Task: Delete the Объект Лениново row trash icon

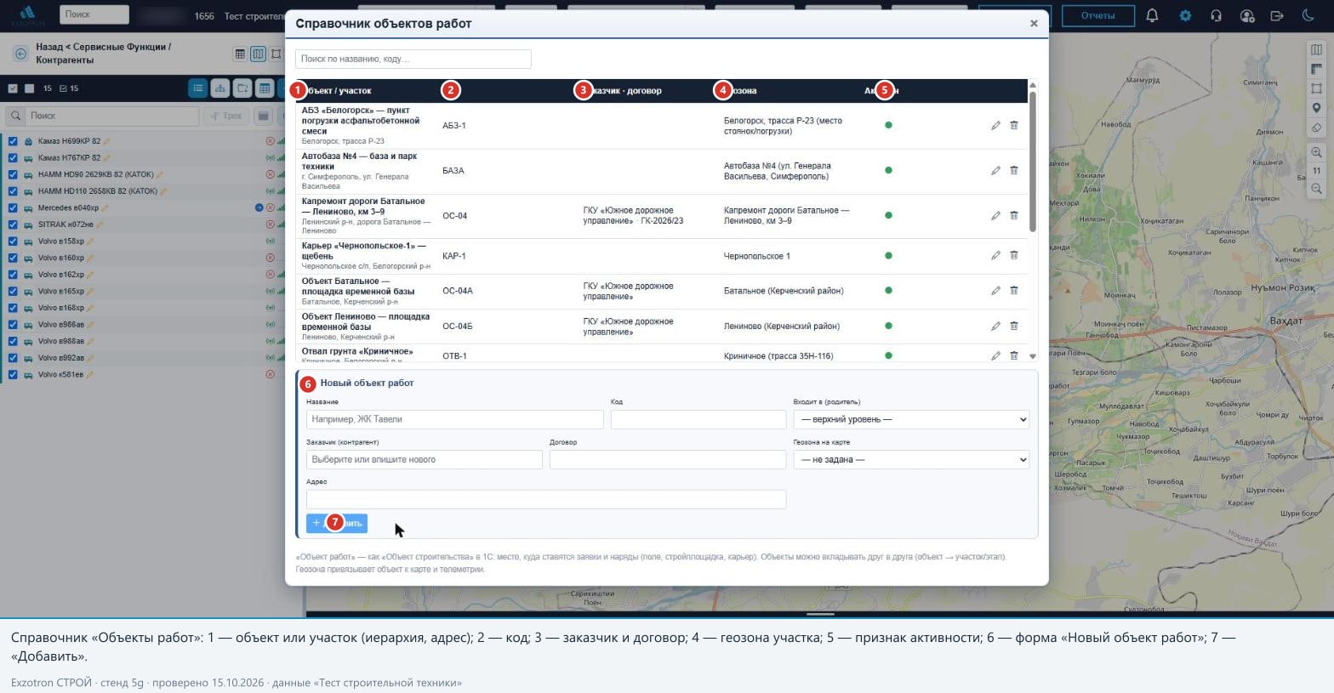Action: (x=1014, y=327)
